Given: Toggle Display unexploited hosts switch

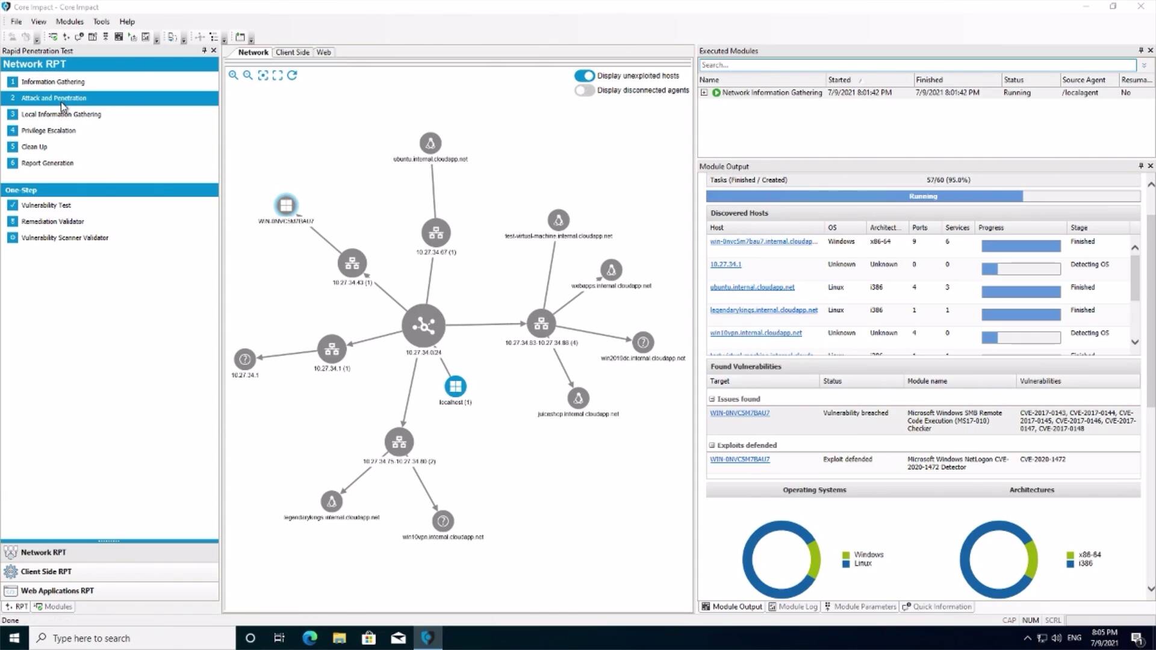Looking at the screenshot, I should click(584, 76).
